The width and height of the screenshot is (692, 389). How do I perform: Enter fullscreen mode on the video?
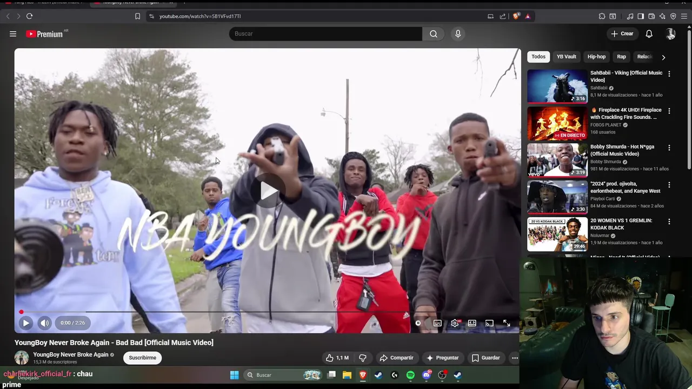click(x=507, y=323)
